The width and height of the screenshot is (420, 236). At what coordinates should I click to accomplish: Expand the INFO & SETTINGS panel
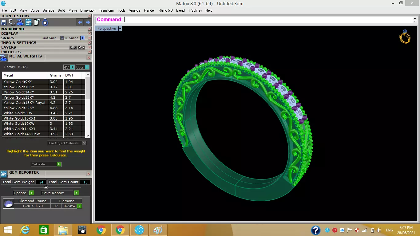pos(19,43)
